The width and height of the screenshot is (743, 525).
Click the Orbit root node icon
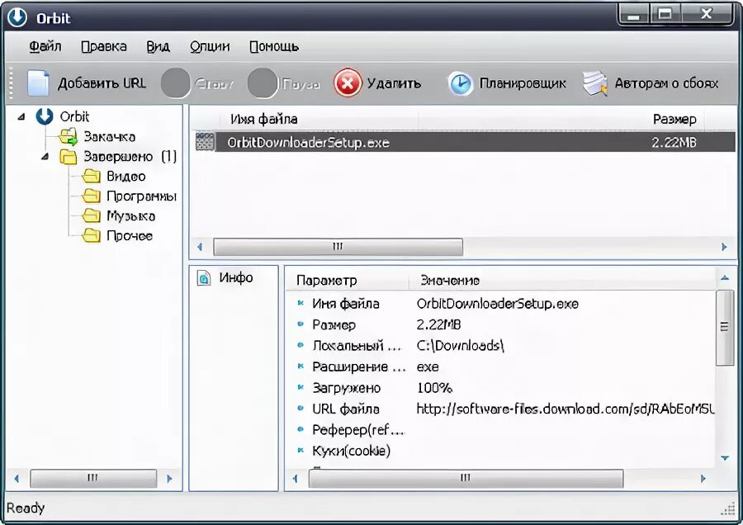pos(45,116)
